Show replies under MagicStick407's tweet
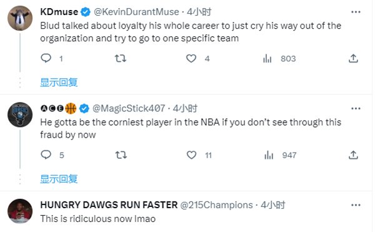 point(59,179)
